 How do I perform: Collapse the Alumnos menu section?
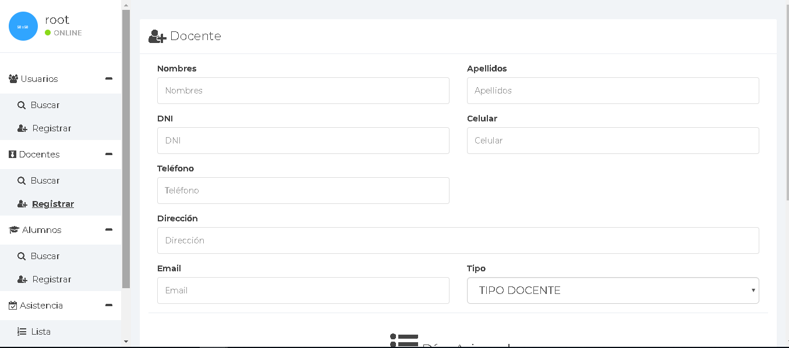click(108, 229)
